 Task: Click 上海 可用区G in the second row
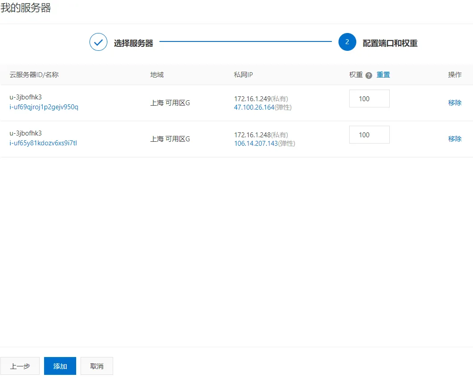170,139
